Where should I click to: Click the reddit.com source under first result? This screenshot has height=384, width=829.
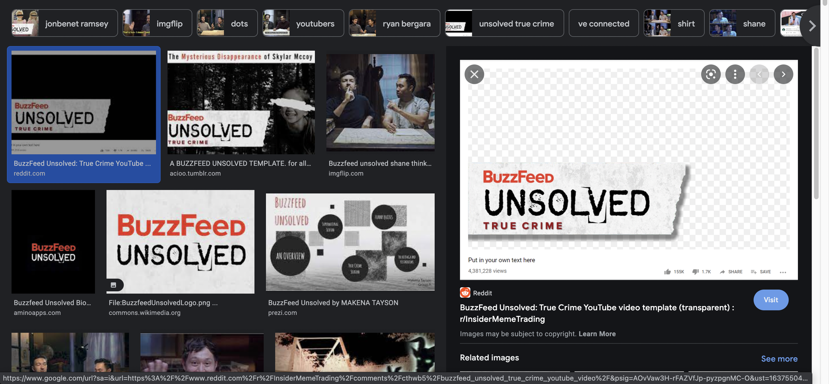[29, 173]
